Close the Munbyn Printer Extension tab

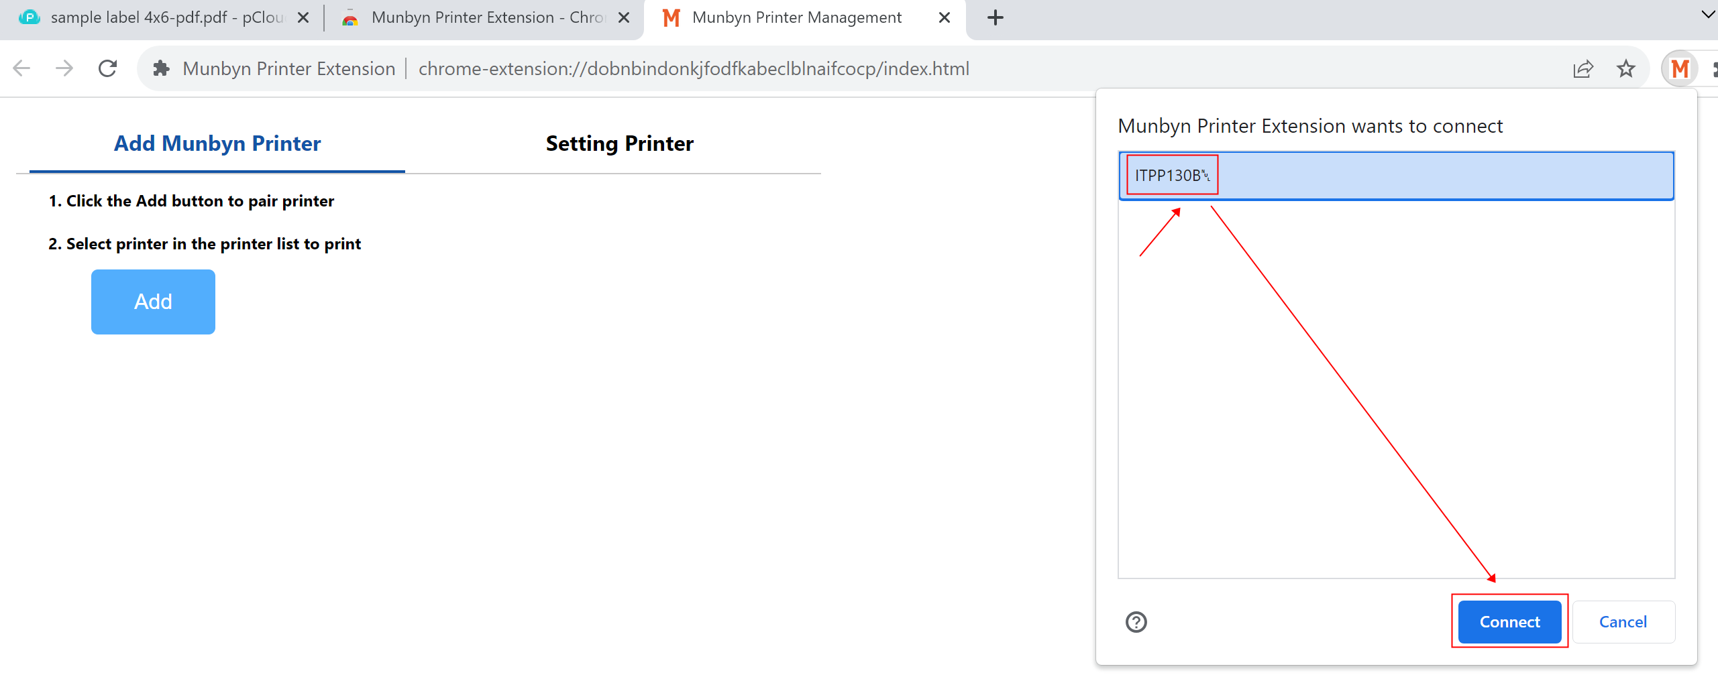point(624,17)
